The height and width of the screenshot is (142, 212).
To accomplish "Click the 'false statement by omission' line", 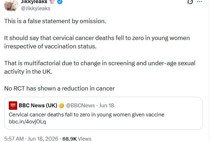I will coord(55,21).
